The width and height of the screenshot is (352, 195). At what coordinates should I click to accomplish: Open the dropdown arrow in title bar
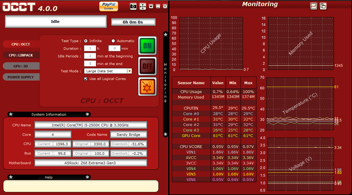click(151, 6)
